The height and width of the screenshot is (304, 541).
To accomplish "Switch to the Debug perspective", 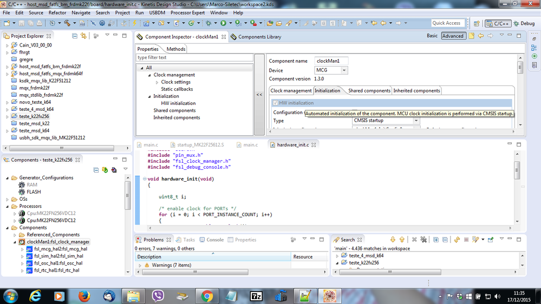I will [x=524, y=23].
